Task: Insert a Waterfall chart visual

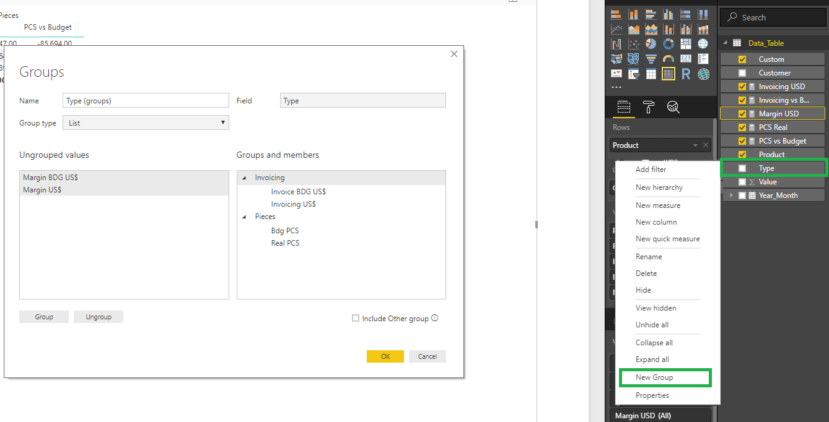Action: tap(616, 44)
